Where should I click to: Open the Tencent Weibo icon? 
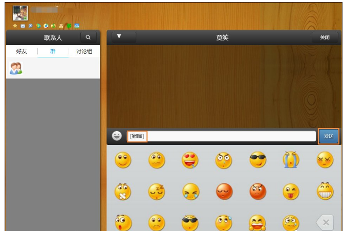pos(30,26)
